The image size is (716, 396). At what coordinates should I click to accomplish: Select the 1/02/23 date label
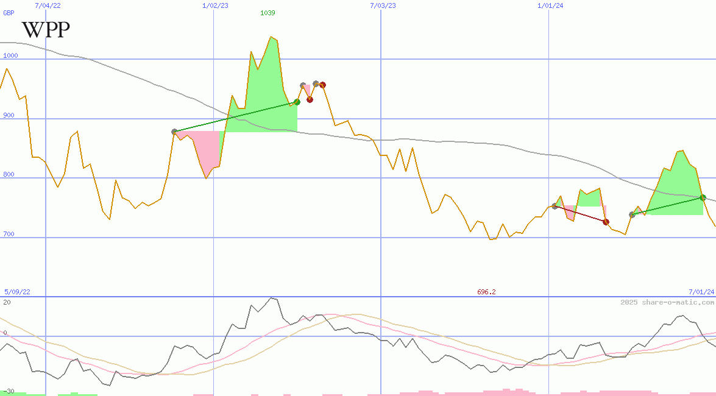pos(216,5)
